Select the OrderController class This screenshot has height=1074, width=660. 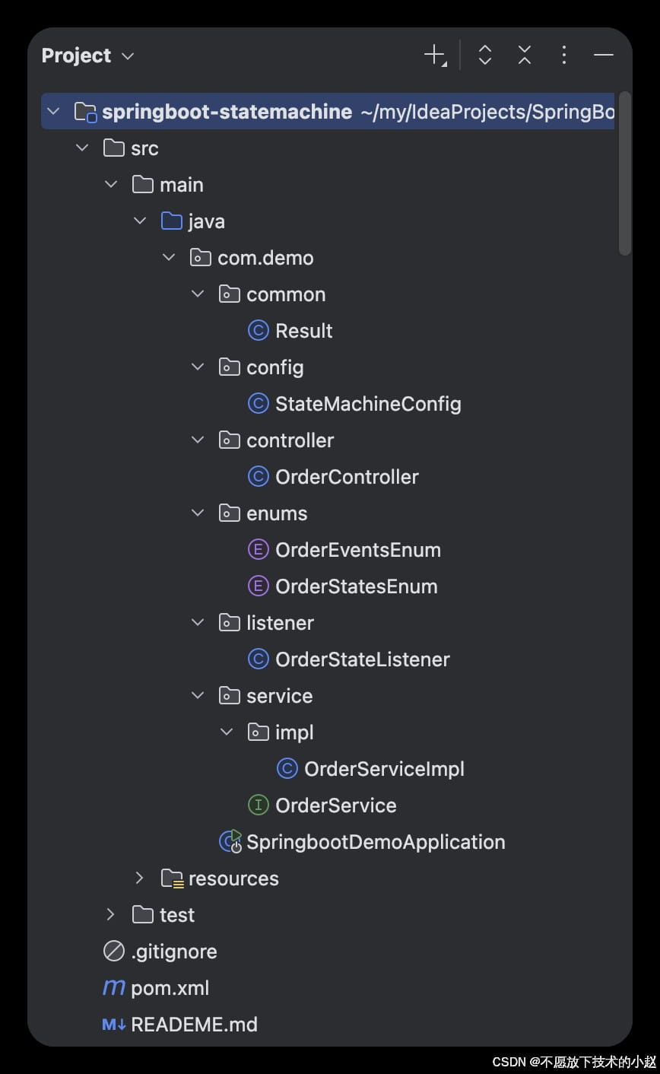(x=347, y=477)
